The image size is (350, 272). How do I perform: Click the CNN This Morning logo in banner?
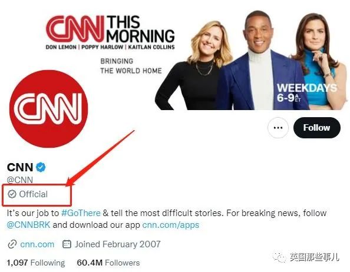tap(110, 32)
